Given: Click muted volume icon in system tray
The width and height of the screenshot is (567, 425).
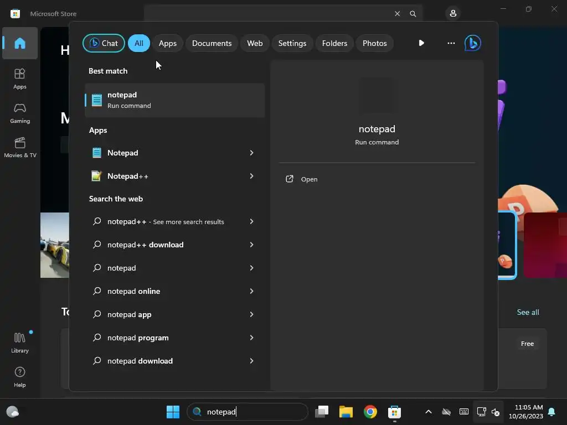Looking at the screenshot, I should 496,412.
